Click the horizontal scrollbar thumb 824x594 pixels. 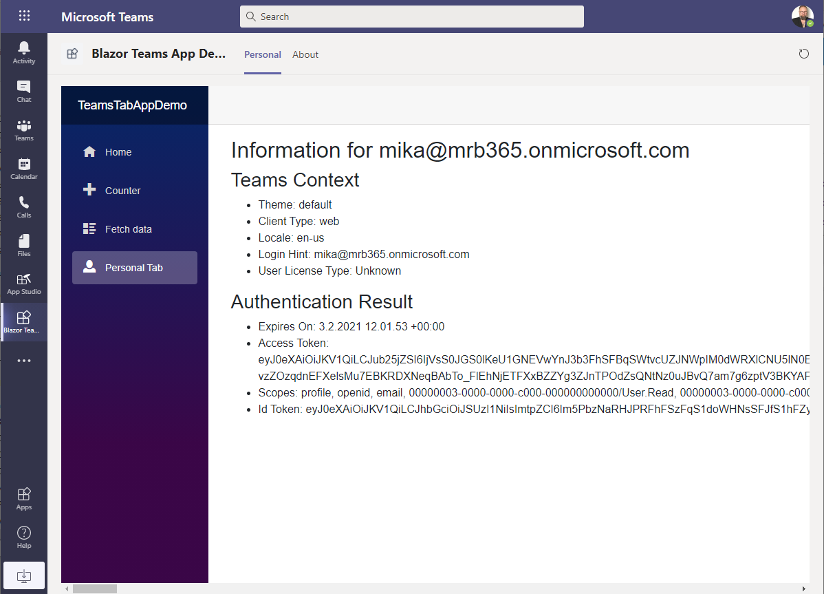coord(95,588)
